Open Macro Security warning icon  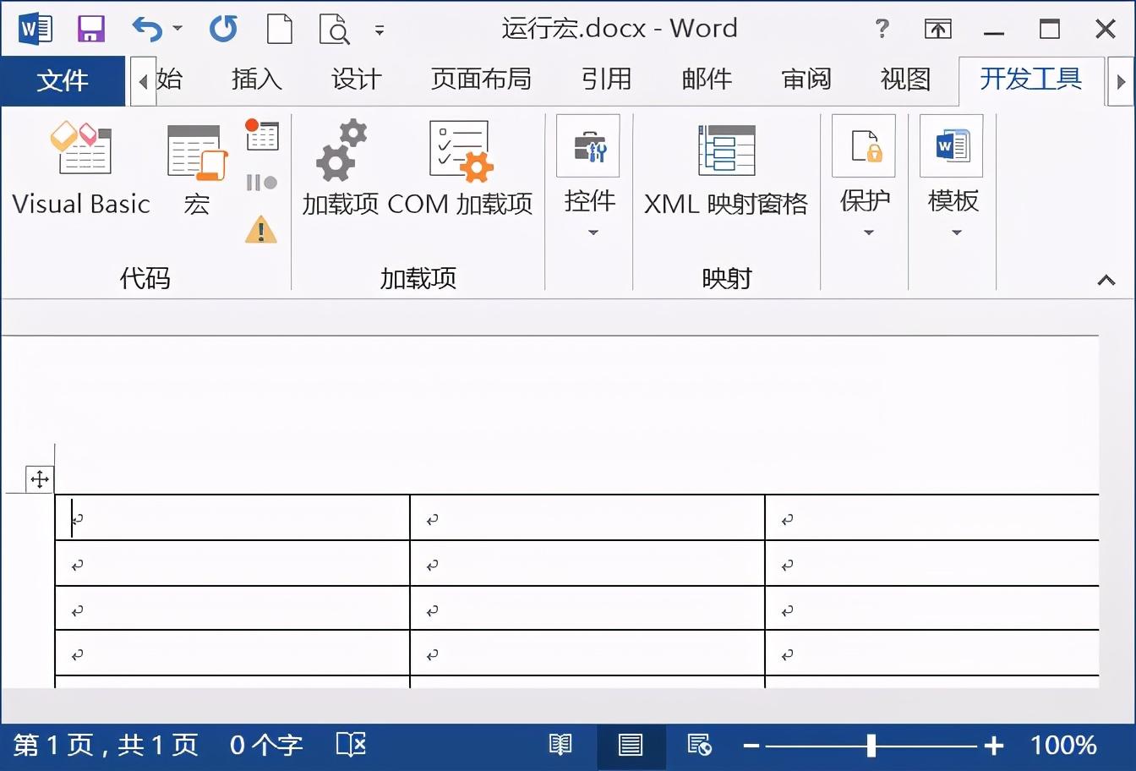click(x=261, y=229)
